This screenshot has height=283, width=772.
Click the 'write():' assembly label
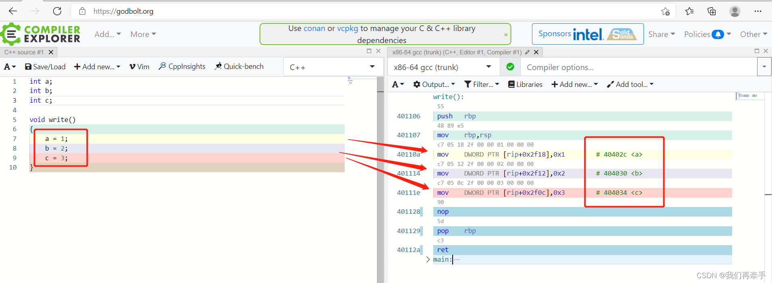[449, 97]
